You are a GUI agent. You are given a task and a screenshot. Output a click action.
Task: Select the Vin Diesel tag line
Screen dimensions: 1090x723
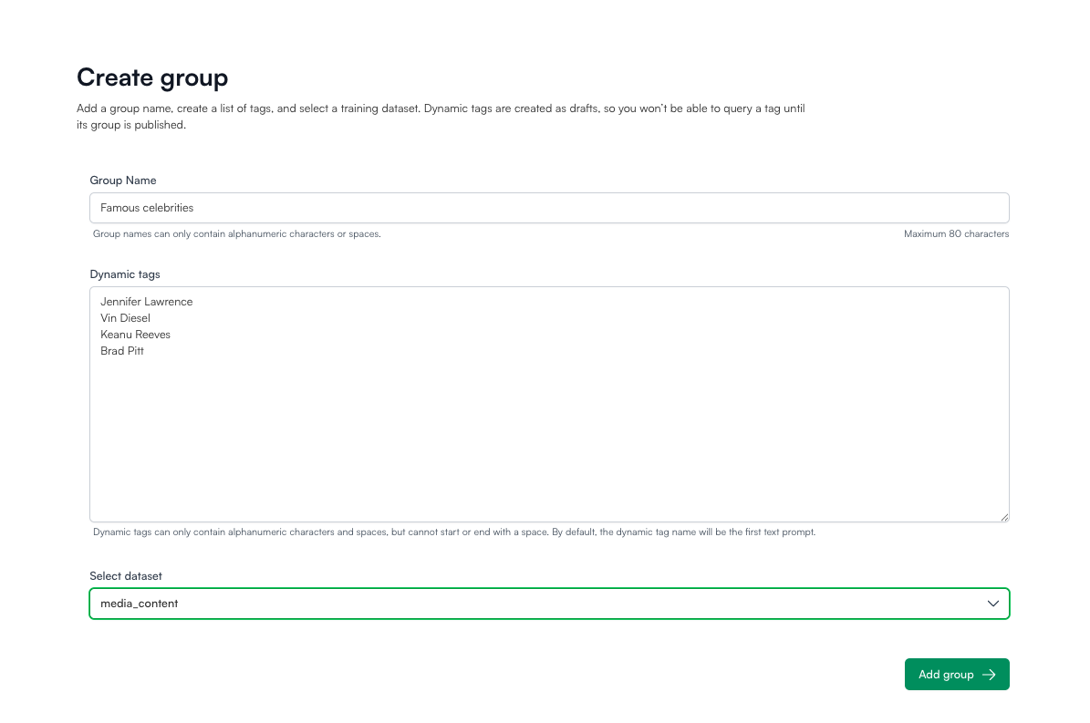click(x=125, y=317)
